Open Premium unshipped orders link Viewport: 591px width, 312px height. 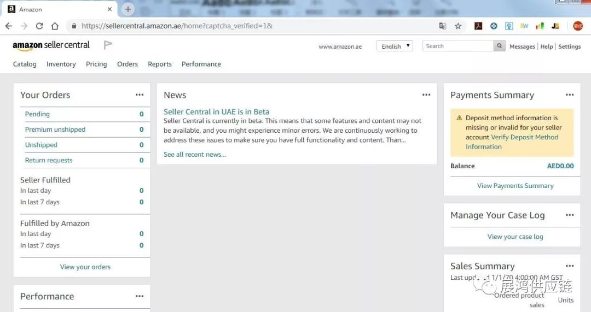pos(55,129)
